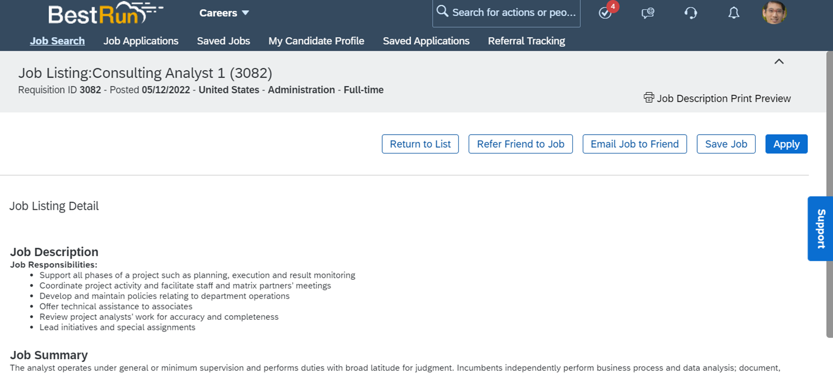Open the blue Support side tab
Viewport: 833px width, 374px height.
coord(820,229)
